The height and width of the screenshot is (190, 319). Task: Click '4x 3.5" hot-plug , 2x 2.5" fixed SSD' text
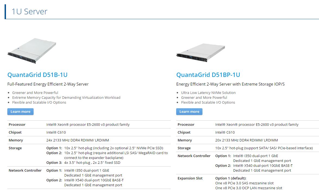(x=92, y=163)
